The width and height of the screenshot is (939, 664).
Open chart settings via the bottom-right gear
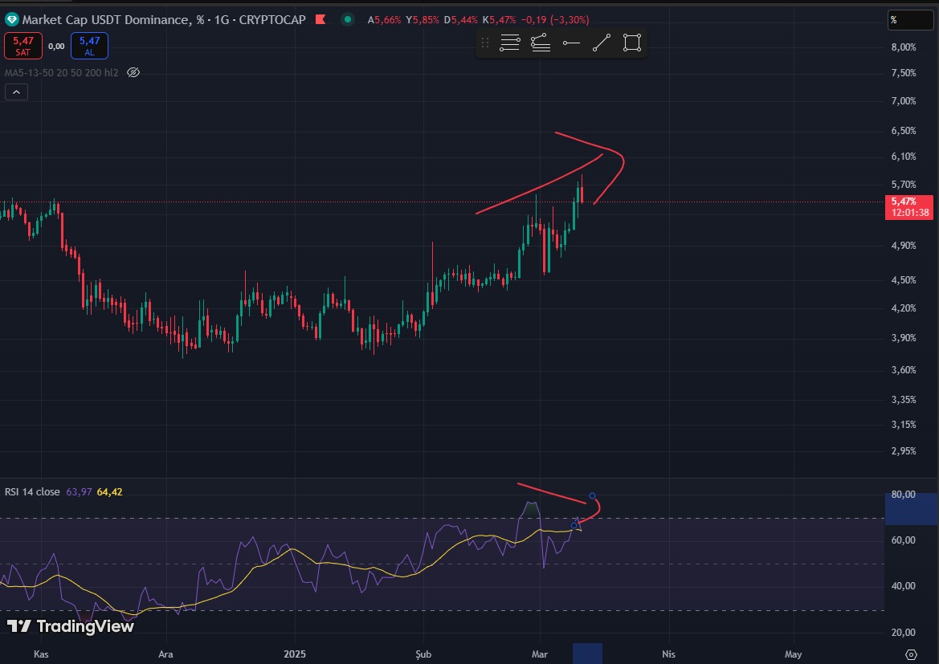click(x=910, y=654)
